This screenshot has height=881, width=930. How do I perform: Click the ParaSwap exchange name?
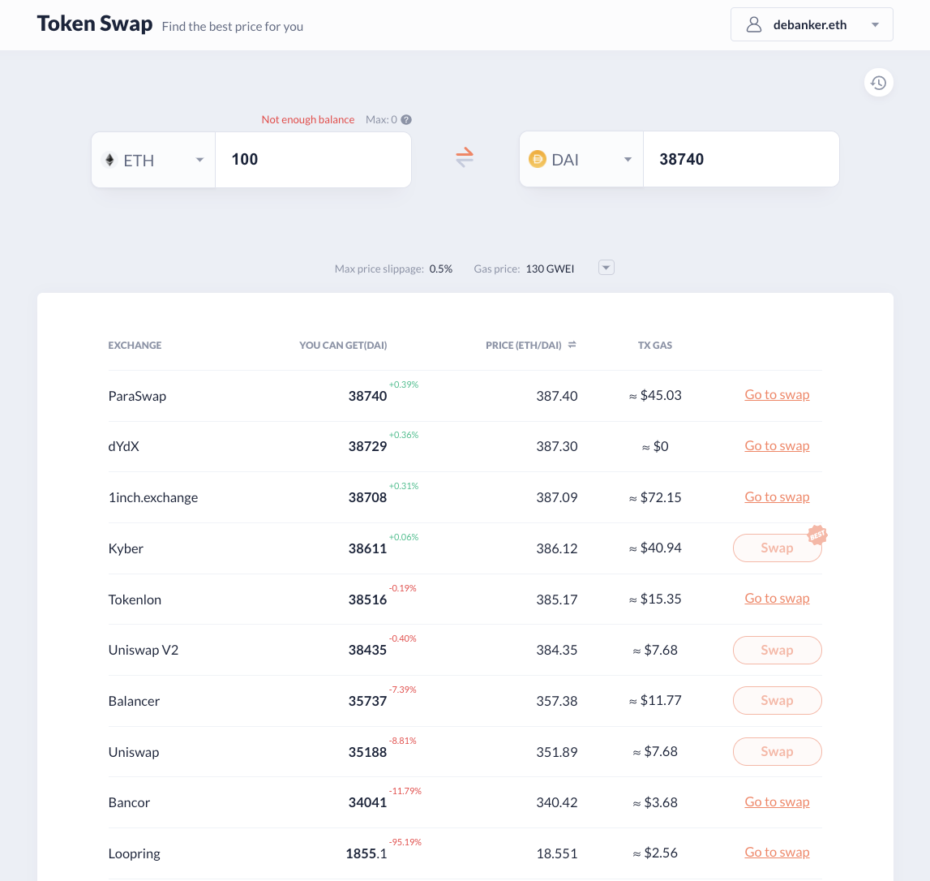tap(137, 397)
